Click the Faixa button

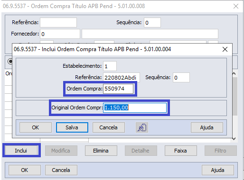[181, 151]
